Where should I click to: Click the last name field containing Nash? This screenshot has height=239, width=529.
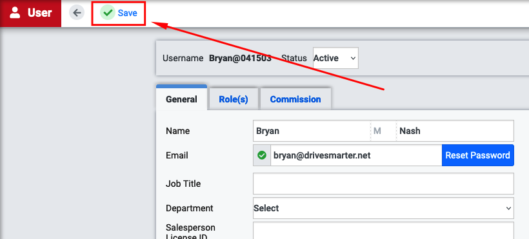click(x=455, y=131)
